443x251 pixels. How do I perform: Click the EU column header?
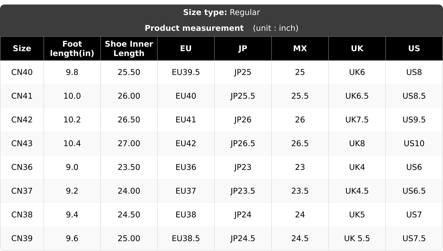pos(186,49)
